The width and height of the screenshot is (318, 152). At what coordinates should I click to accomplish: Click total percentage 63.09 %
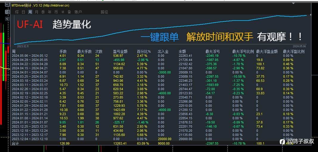point(143,143)
